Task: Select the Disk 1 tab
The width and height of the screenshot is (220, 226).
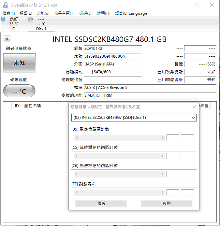Action: coord(41,24)
